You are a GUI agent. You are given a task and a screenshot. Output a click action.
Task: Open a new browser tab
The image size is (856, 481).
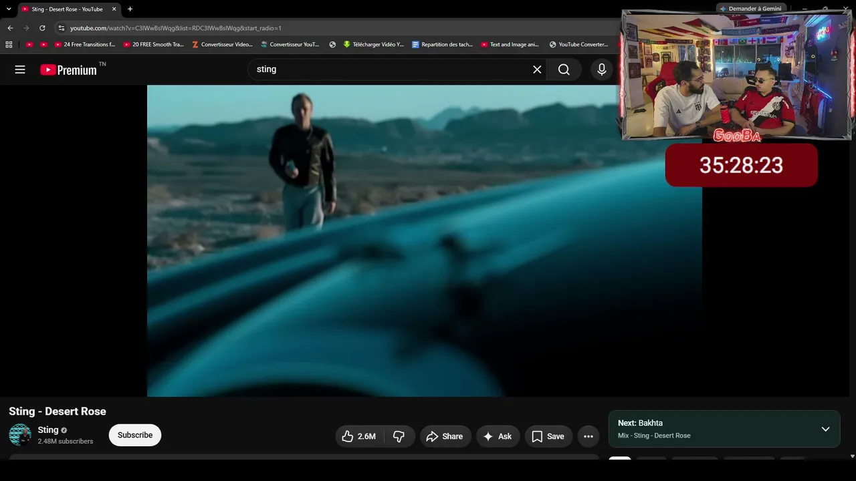coord(130,9)
